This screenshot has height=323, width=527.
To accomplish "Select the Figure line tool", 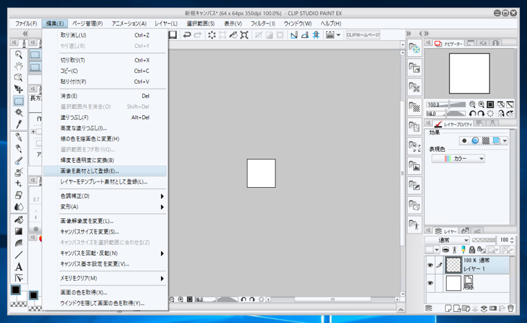I will (19, 255).
